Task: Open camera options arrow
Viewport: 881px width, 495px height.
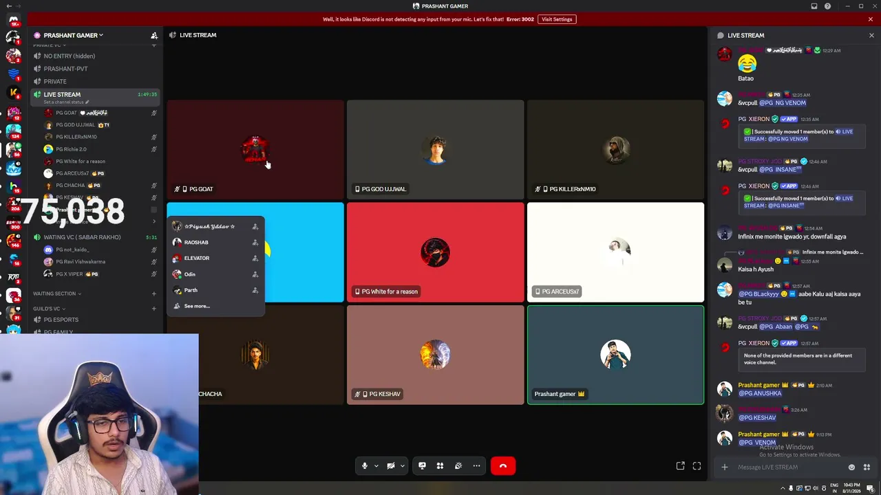Action: point(402,466)
